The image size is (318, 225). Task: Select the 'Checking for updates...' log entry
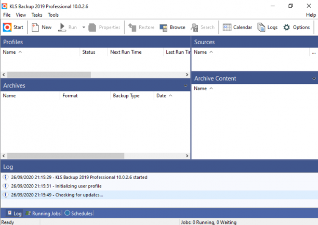159,195
